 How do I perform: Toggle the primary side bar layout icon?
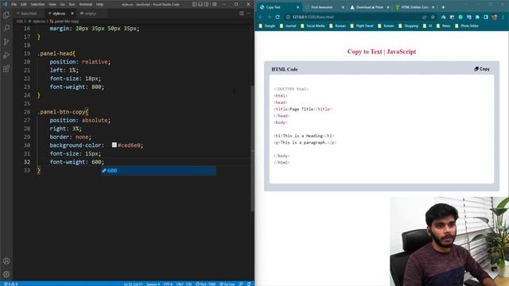194,4
